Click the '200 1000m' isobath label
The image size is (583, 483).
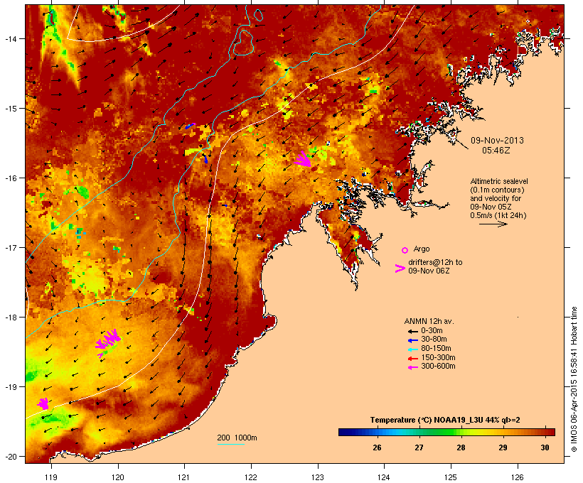coord(237,438)
